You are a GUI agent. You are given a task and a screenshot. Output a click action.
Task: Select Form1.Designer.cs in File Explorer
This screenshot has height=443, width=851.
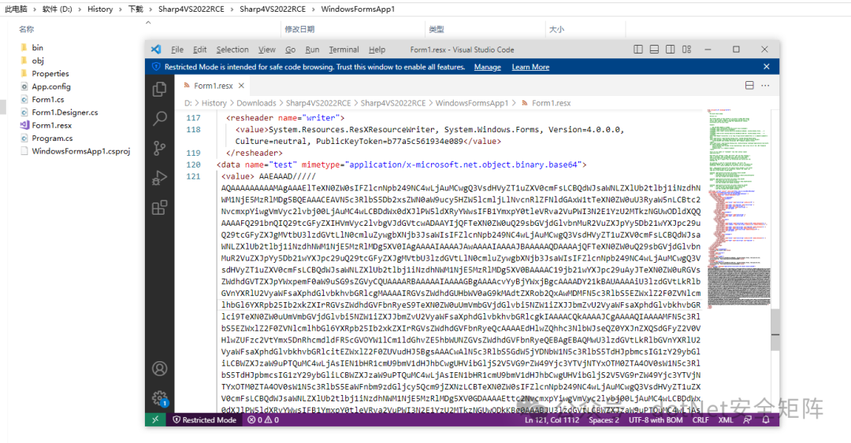[65, 113]
